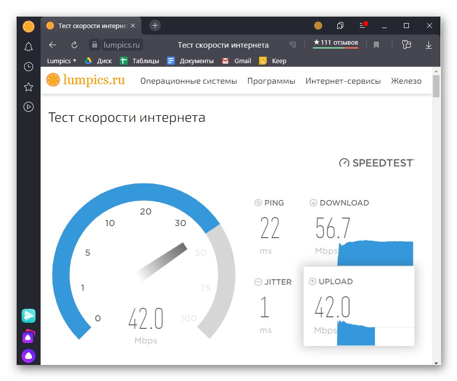Open notifications via the bell icon

29,47
